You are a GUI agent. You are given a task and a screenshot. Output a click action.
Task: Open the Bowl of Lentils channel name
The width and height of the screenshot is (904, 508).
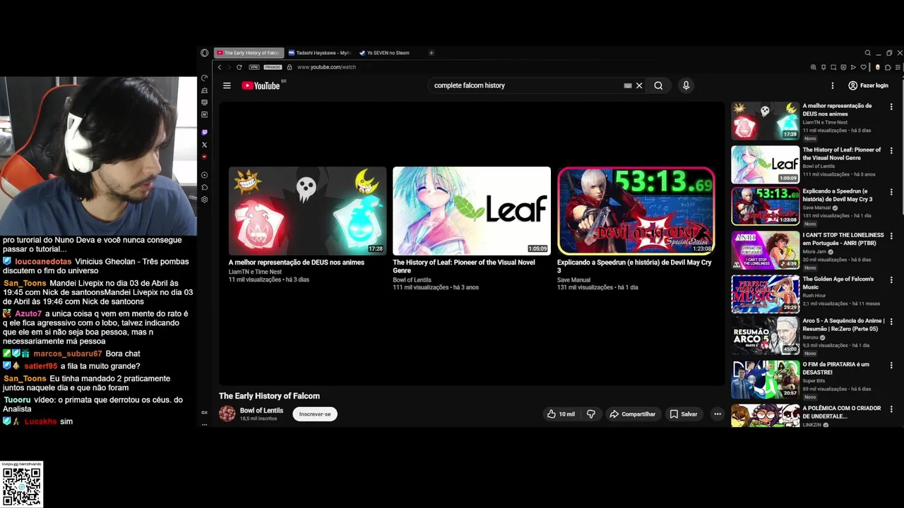pyautogui.click(x=261, y=411)
